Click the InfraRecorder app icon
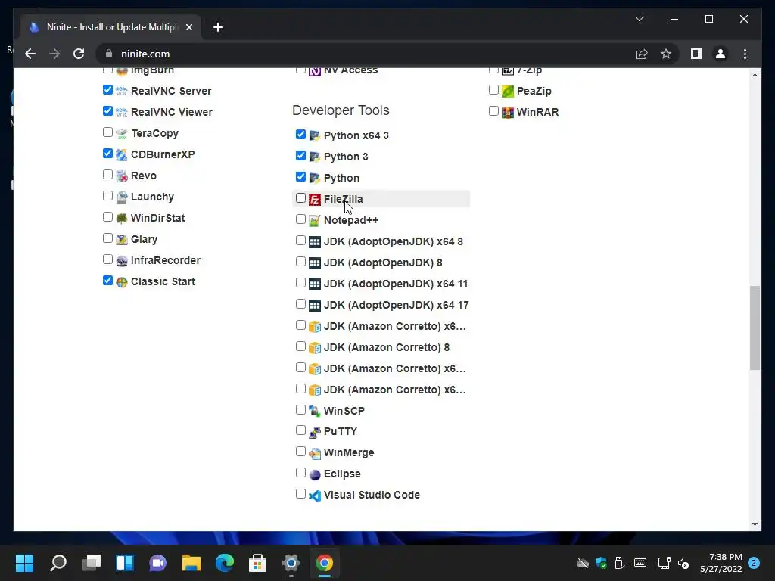The image size is (775, 581). (x=122, y=260)
